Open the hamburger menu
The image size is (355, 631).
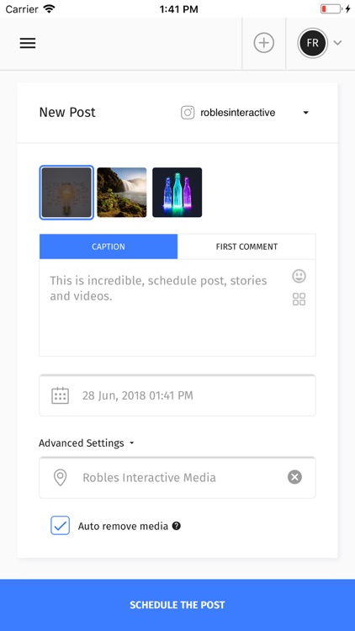28,43
